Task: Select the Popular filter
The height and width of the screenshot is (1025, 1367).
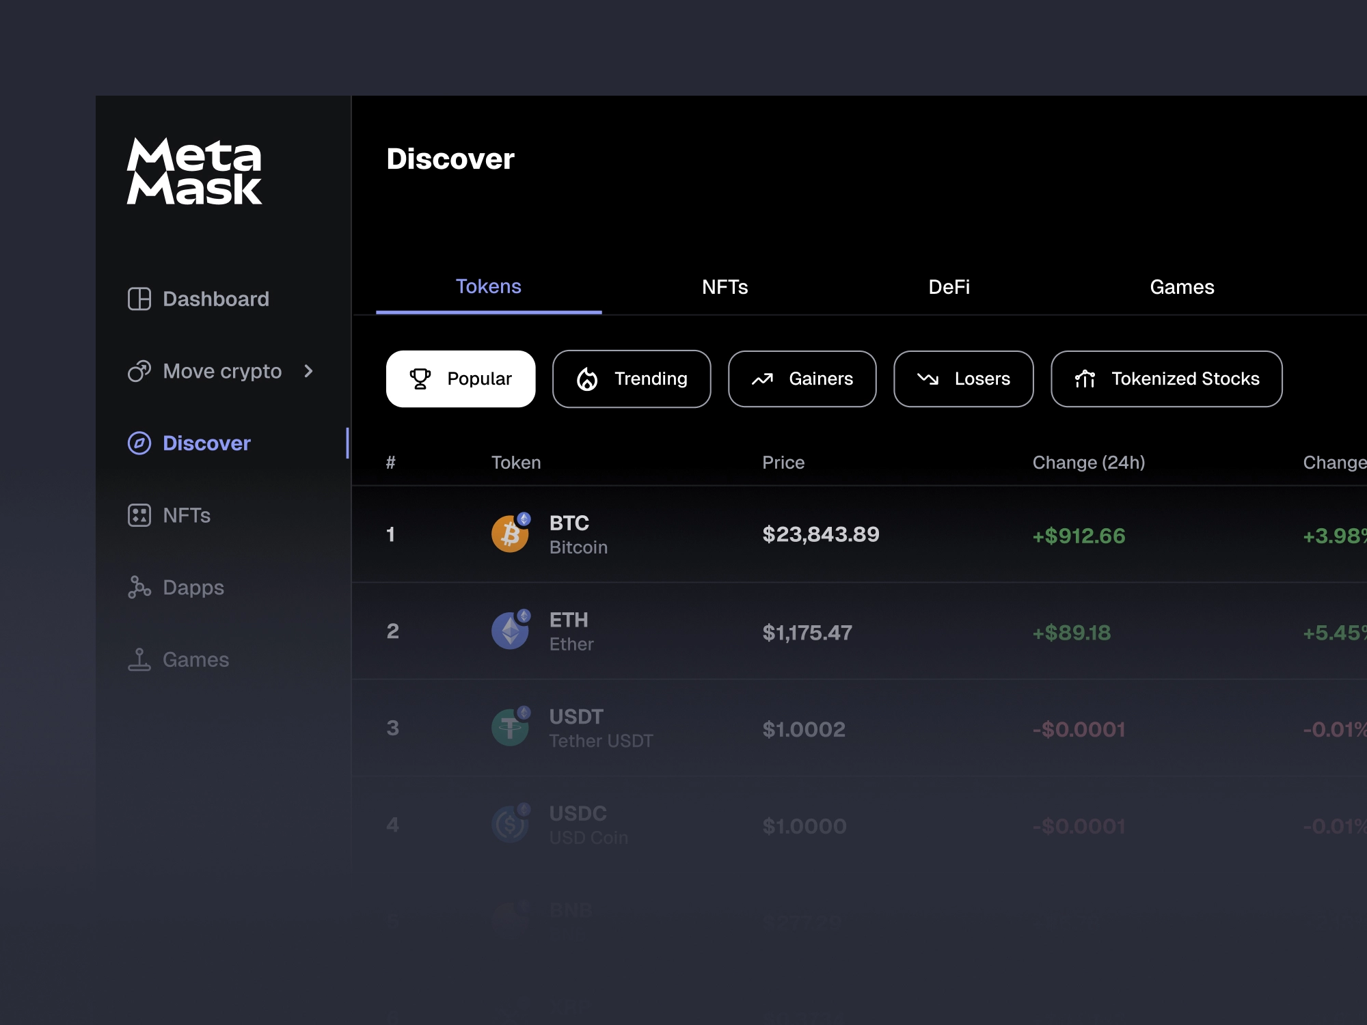Action: [x=461, y=379]
